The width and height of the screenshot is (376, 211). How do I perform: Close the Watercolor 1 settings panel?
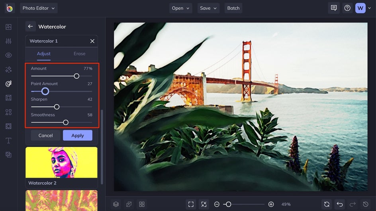[x=92, y=41]
